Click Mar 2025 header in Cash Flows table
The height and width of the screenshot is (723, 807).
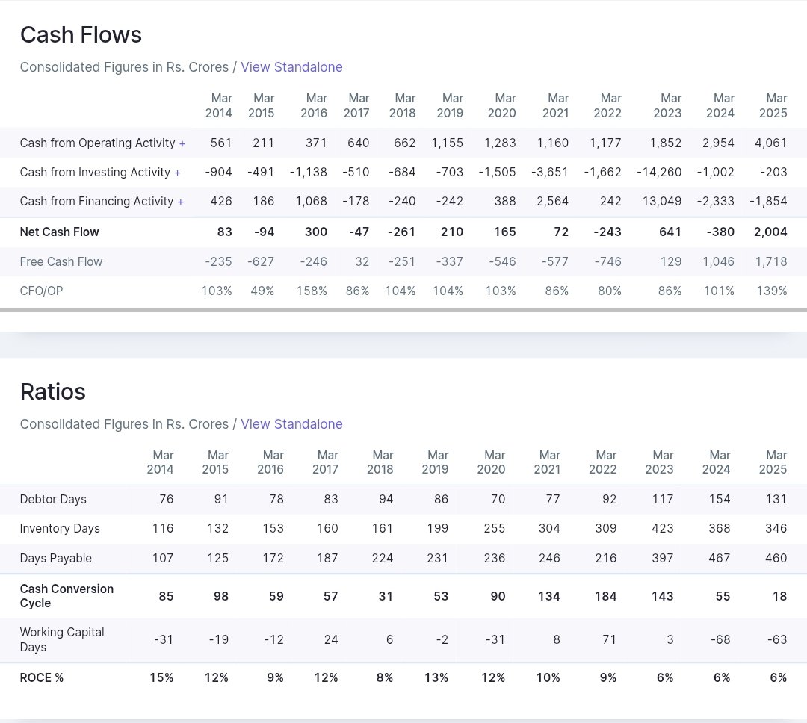773,105
